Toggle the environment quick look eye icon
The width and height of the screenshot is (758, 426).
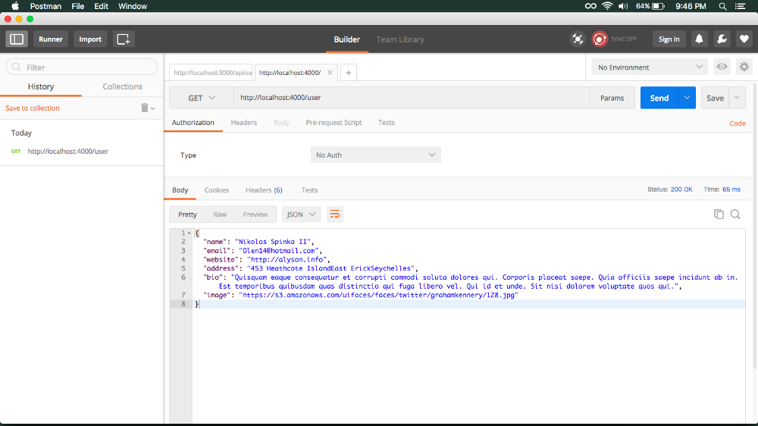[722, 67]
